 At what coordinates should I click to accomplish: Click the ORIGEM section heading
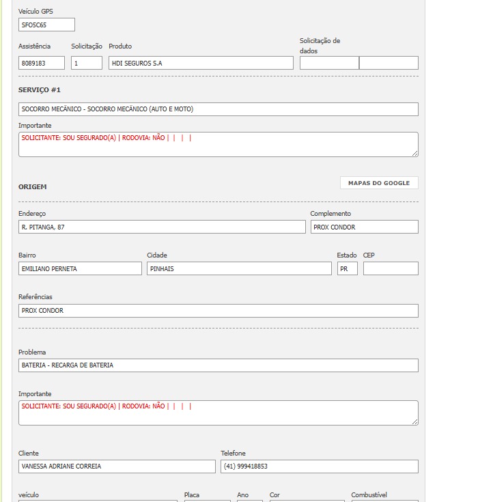pyautogui.click(x=32, y=186)
